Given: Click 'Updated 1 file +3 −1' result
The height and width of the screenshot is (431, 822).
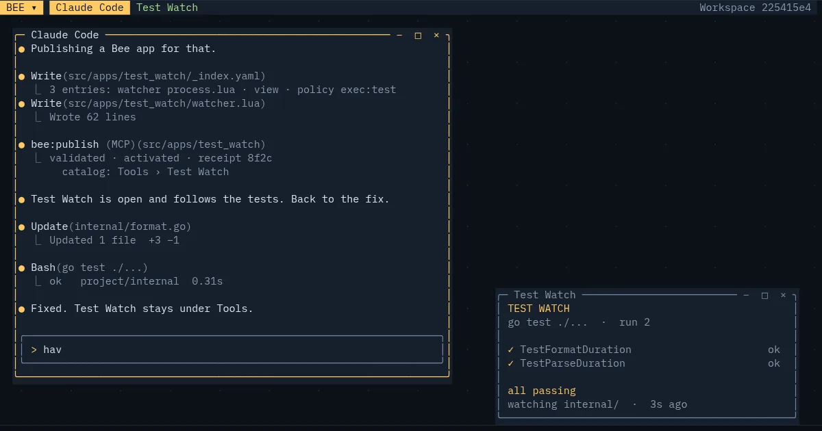Looking at the screenshot, I should (114, 240).
